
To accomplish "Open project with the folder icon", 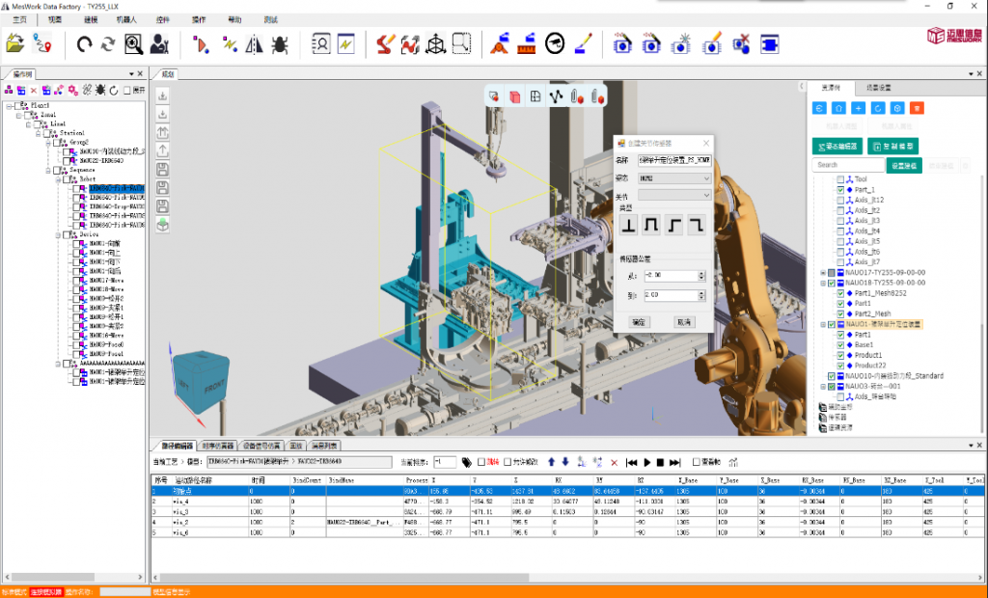I will coord(15,44).
